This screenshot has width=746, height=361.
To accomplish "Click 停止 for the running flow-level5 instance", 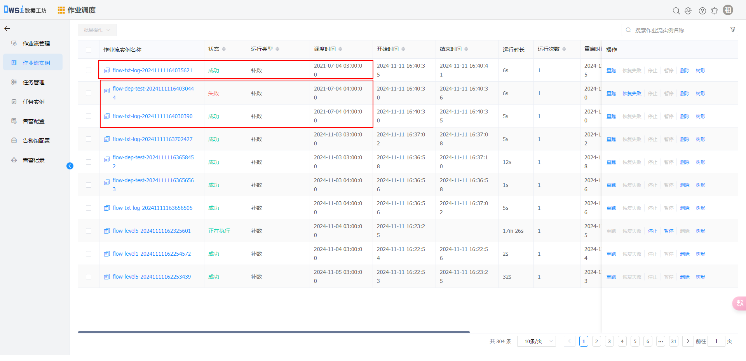I will (x=652, y=231).
